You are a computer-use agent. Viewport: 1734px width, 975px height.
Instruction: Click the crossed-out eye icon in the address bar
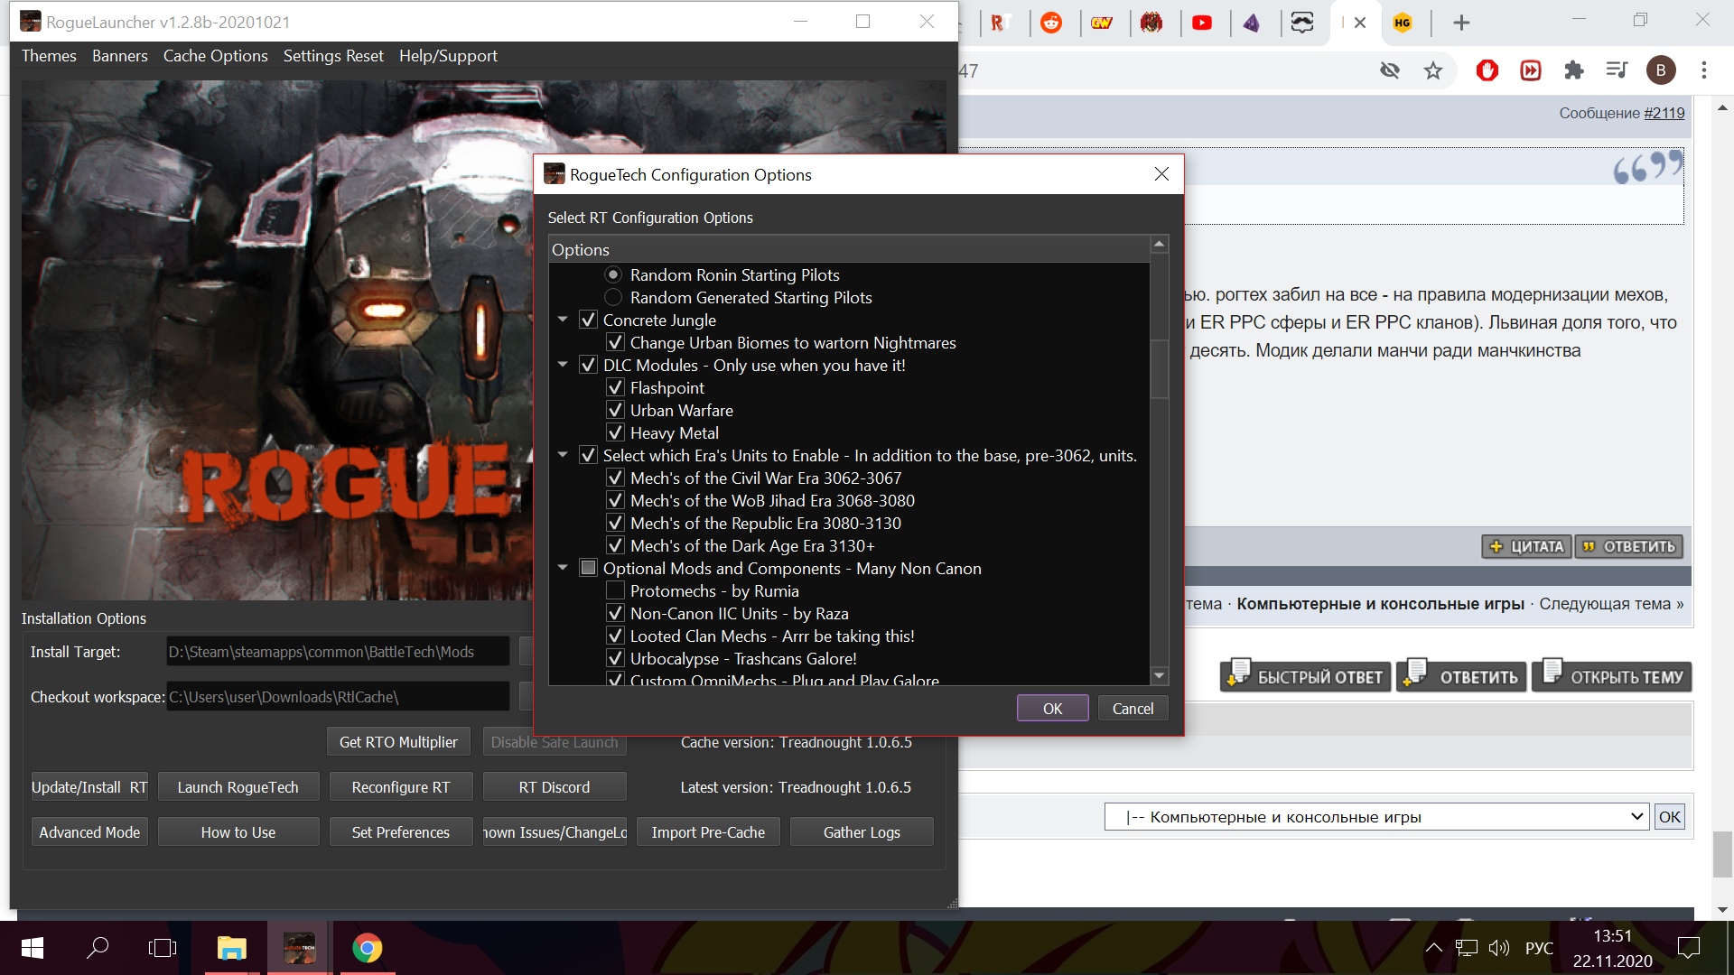coord(1390,70)
